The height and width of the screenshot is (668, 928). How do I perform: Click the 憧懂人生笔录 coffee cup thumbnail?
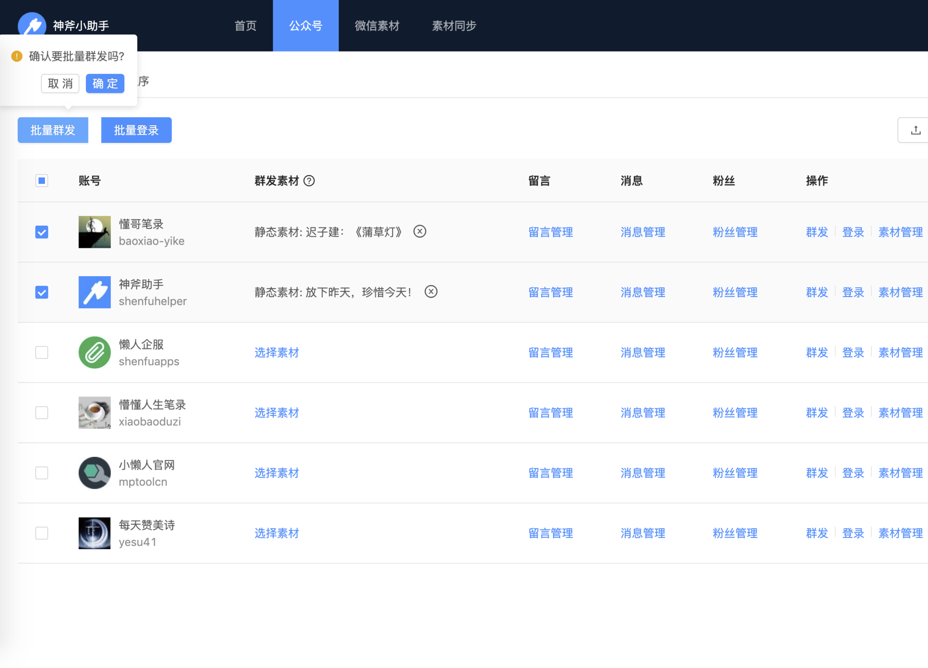coord(94,412)
